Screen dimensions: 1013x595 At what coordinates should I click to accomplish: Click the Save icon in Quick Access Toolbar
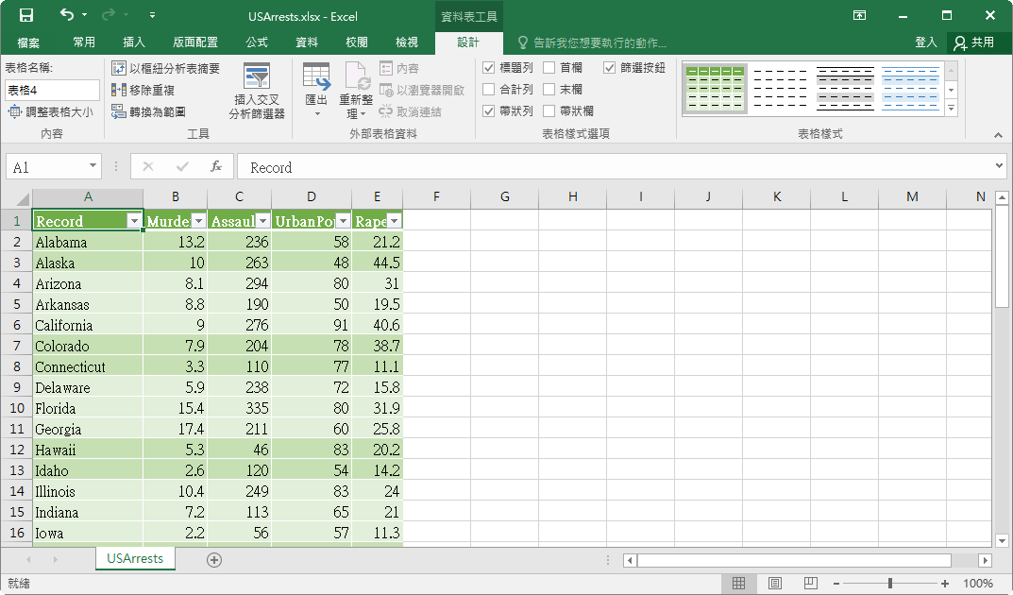click(25, 15)
